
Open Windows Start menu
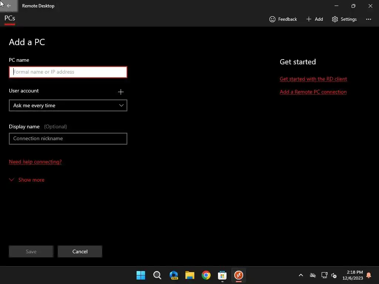pyautogui.click(x=141, y=275)
